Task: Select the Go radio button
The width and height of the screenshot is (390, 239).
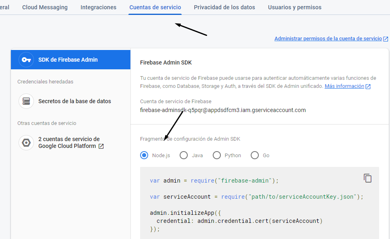Action: pyautogui.click(x=255, y=155)
